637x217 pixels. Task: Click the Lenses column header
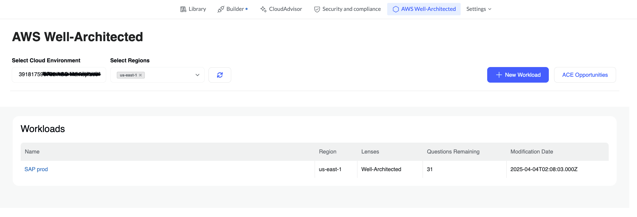[x=370, y=152]
